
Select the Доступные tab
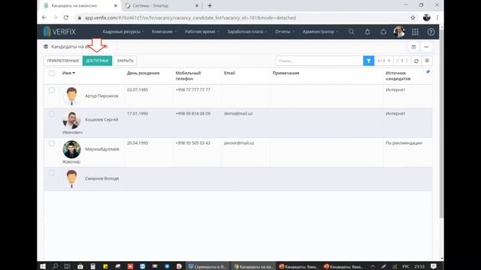coord(97,61)
